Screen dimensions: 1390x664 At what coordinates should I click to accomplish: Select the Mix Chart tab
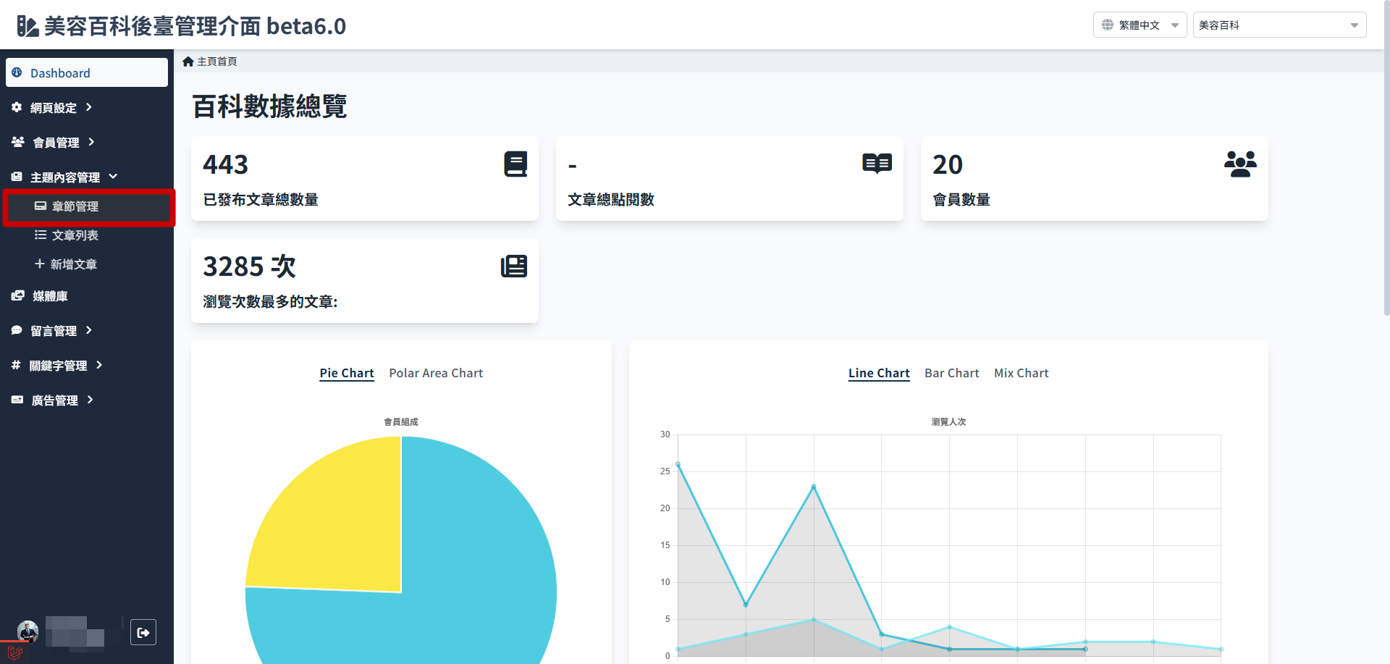pyautogui.click(x=1021, y=373)
